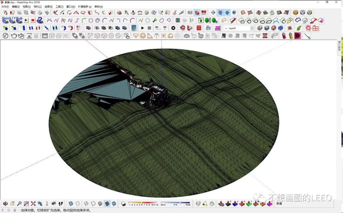Switch to hidden line face style
The width and height of the screenshot is (343, 213).
tap(93, 204)
